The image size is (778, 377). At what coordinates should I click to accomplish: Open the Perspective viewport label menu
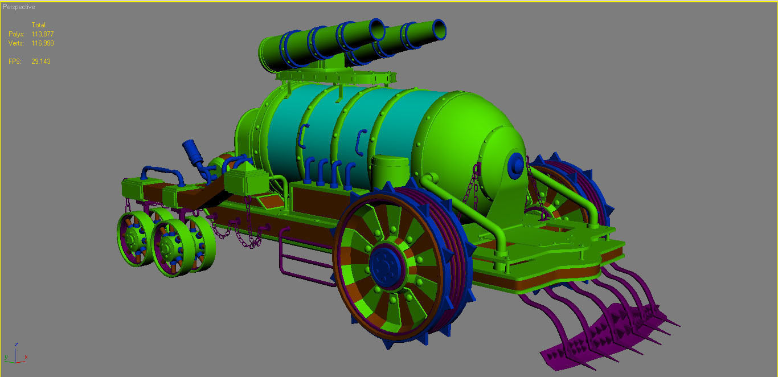[x=19, y=7]
